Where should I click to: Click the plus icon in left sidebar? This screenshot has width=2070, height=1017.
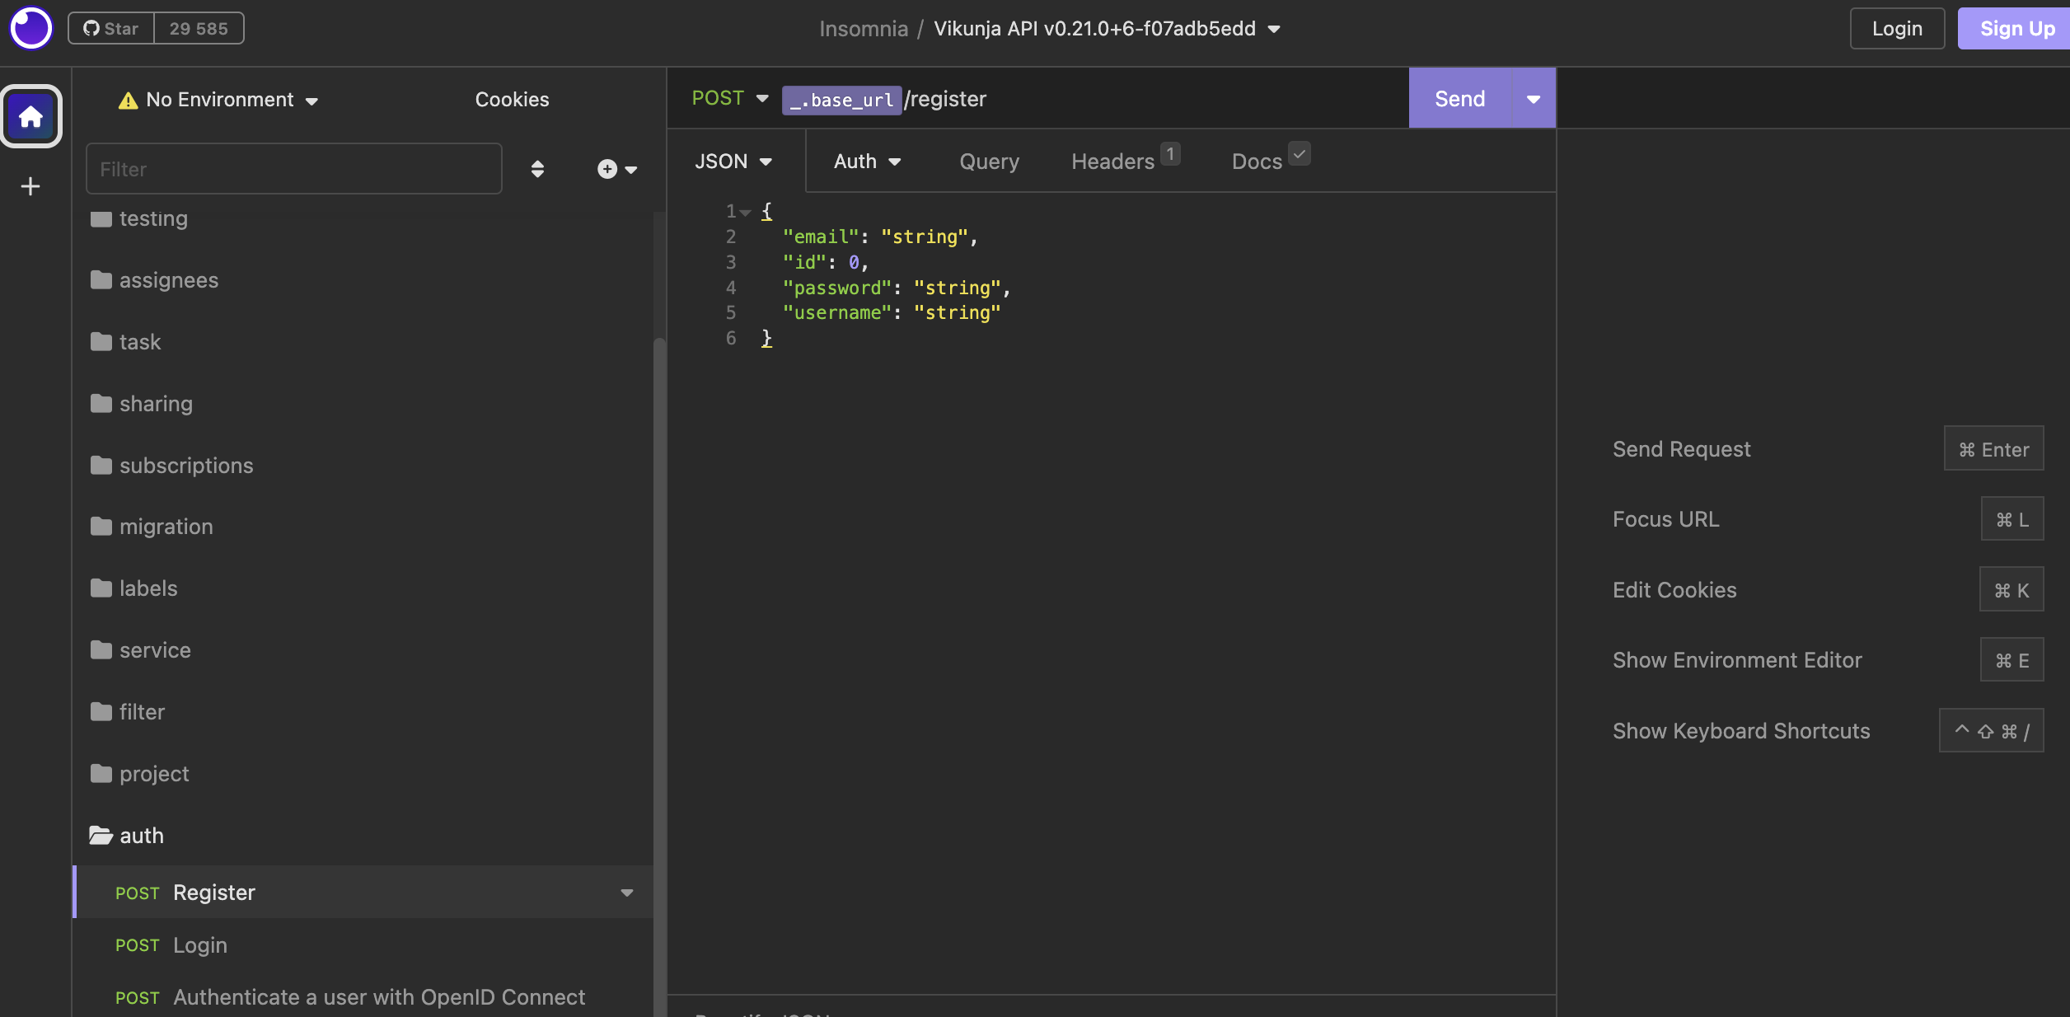(x=30, y=186)
